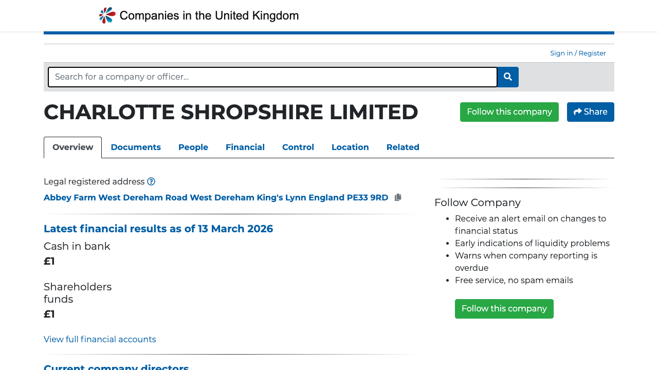
Task: Open the Location tab
Action: pyautogui.click(x=350, y=147)
